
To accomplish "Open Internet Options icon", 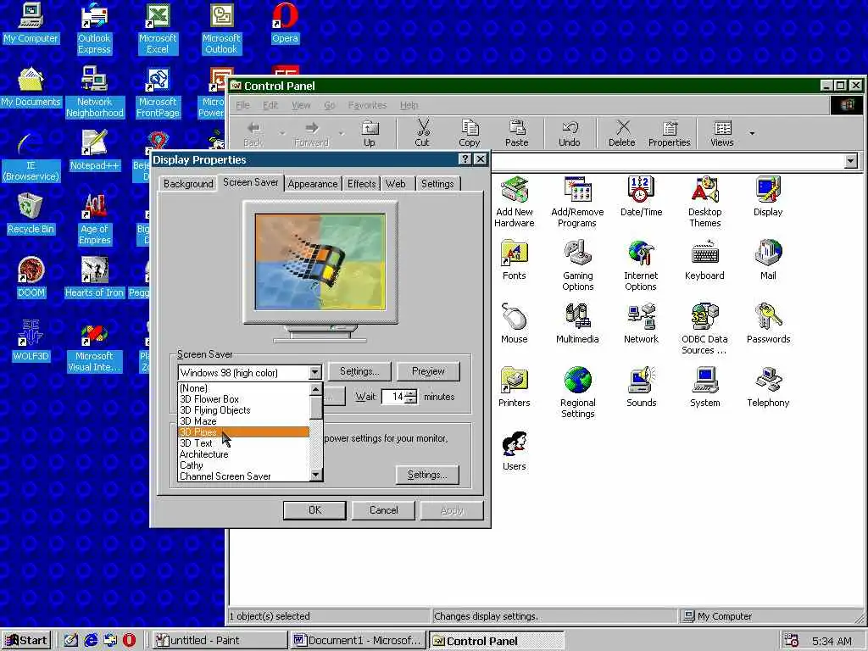I will click(641, 265).
